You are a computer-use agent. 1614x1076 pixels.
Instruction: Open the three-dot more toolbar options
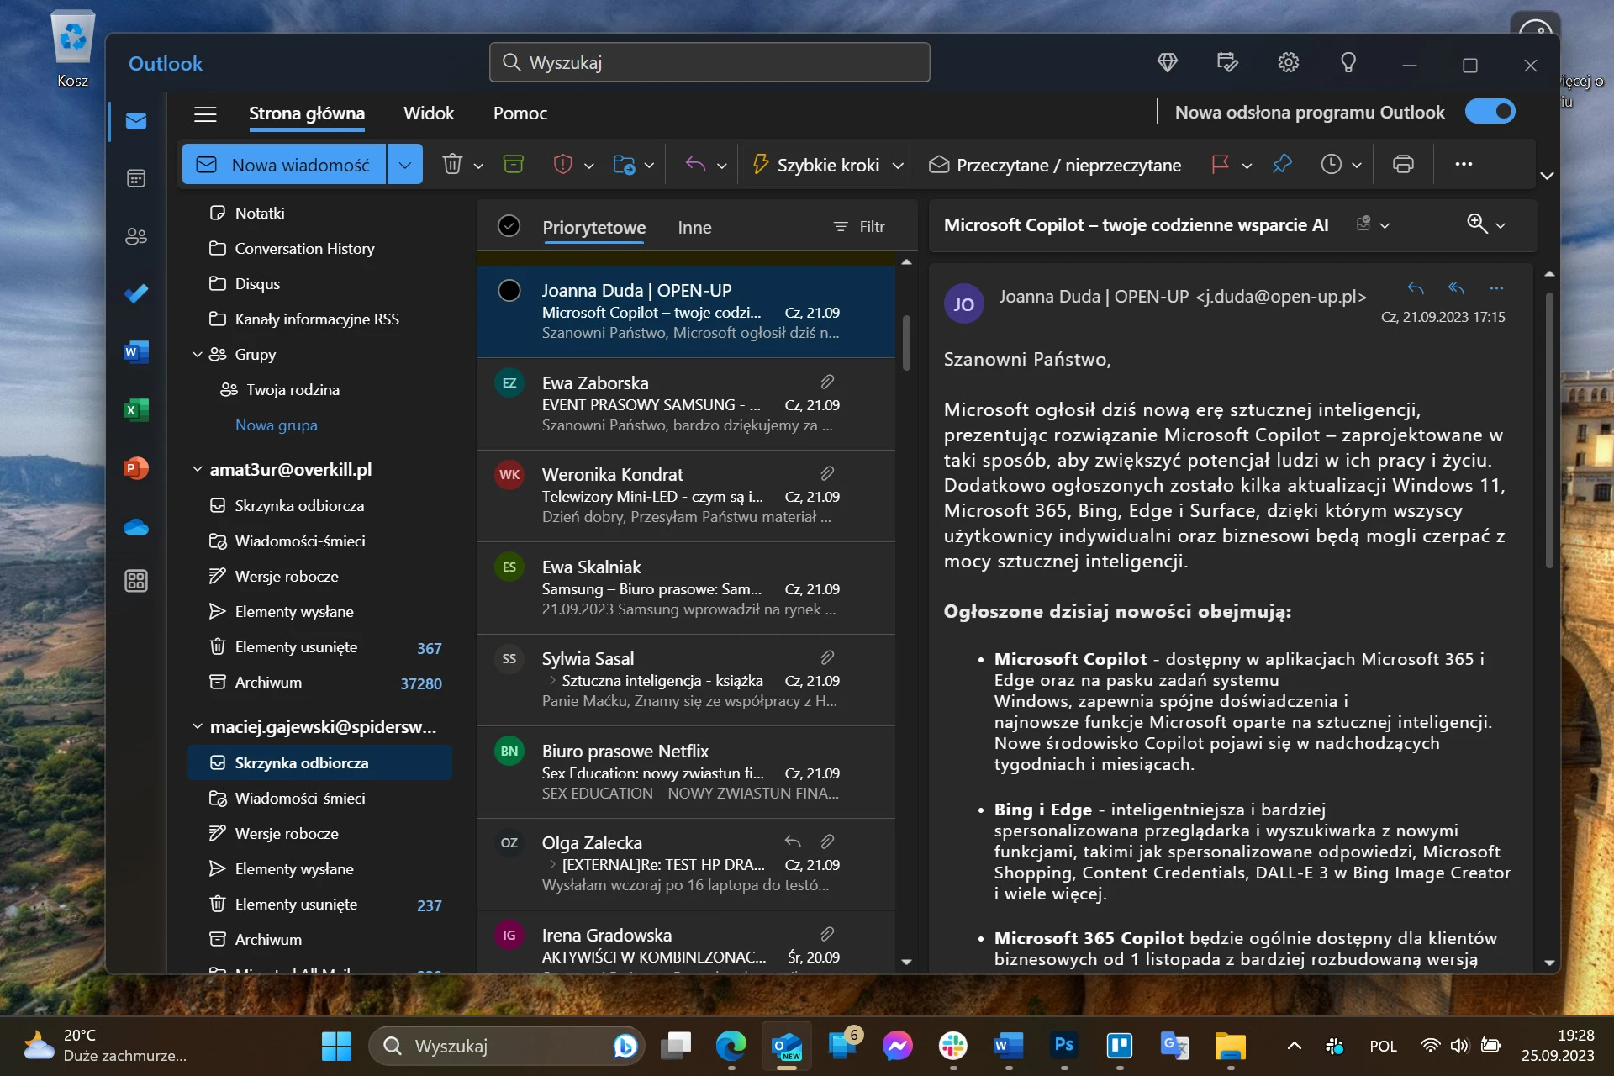point(1464,164)
